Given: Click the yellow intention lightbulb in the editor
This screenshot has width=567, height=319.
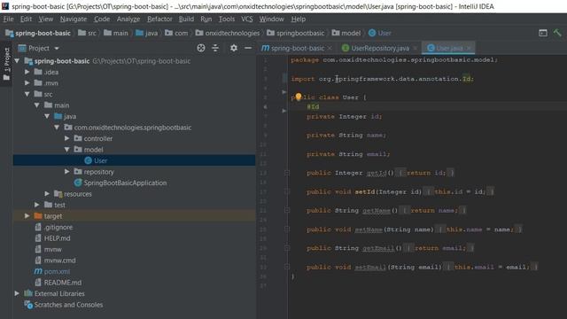Looking at the screenshot, I should (299, 97).
